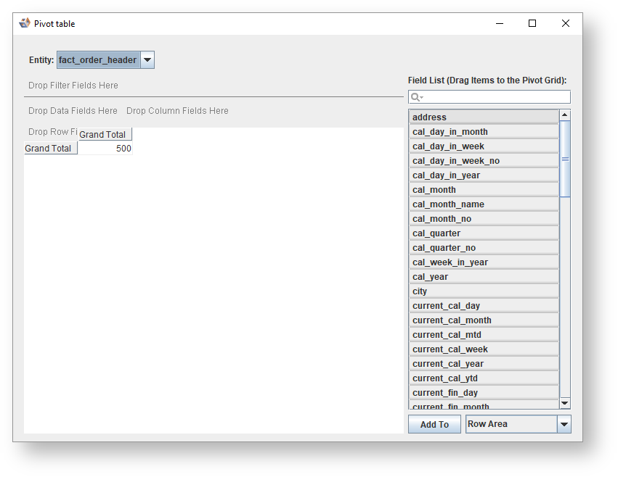618x477 pixels.
Task: Click the Grand Total column header
Action: [103, 135]
